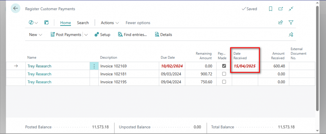This screenshot has width=326, height=134.
Task: Click the back arrow button
Action: tap(16, 9)
